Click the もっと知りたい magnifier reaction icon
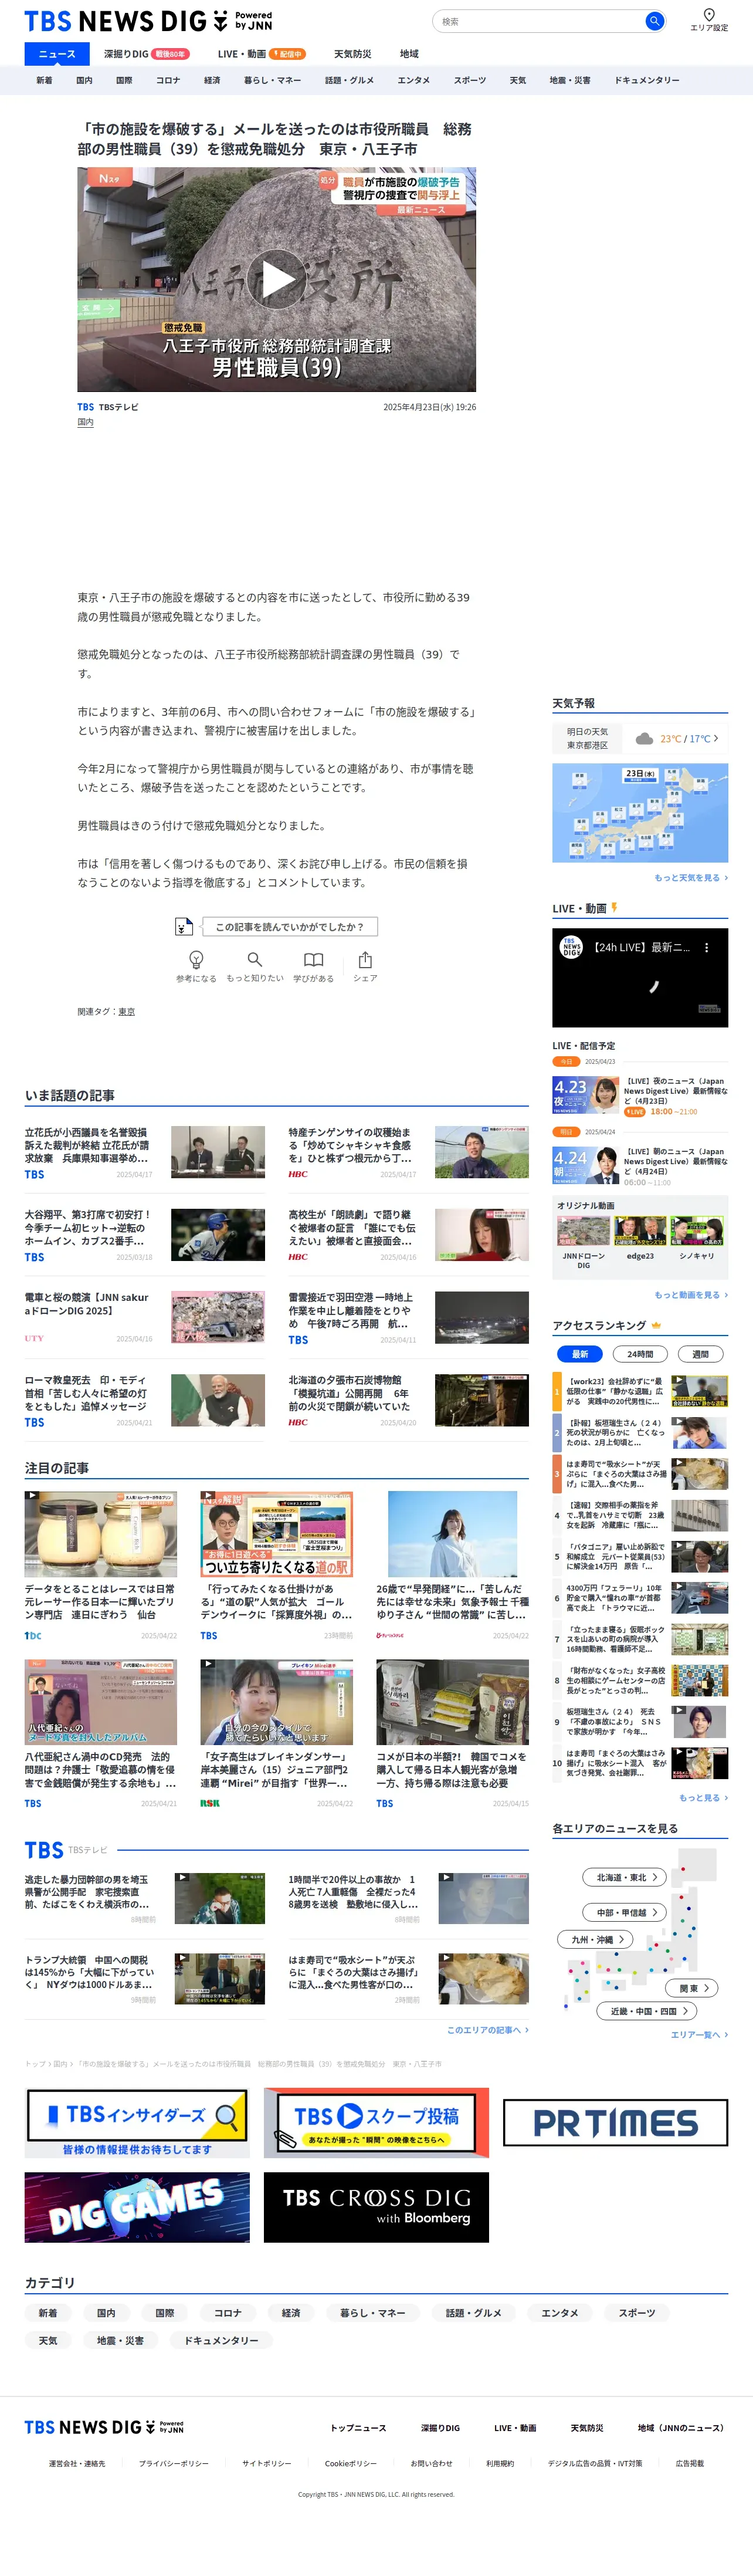 point(255,959)
